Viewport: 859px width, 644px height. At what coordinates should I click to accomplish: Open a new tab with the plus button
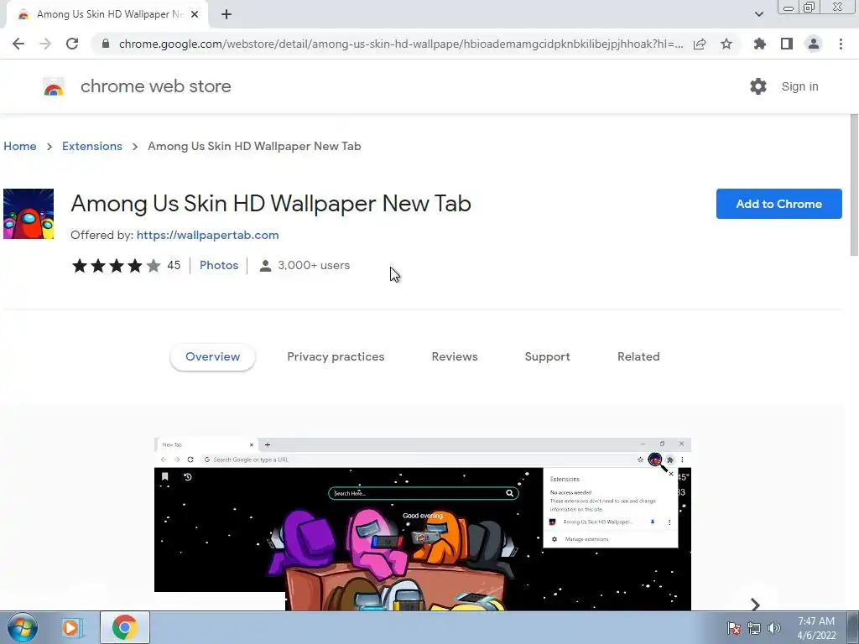point(226,14)
